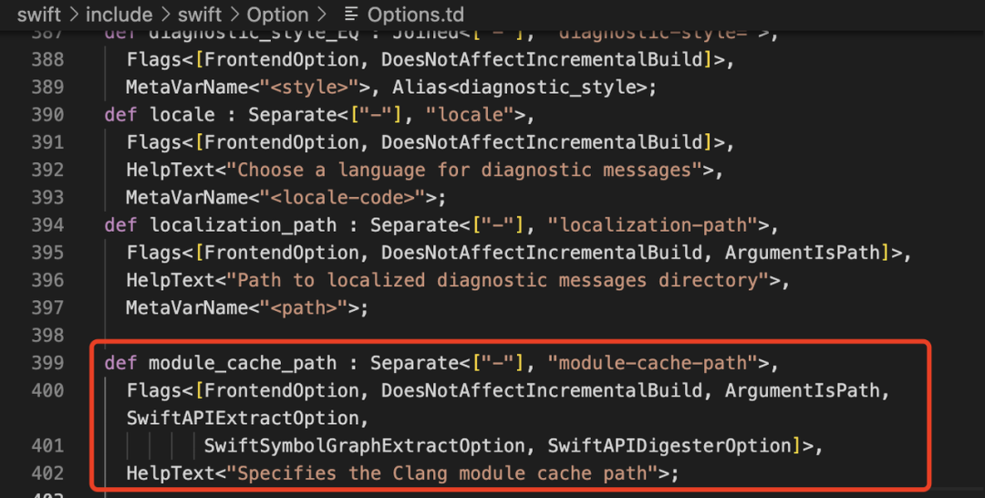Viewport: 985px width, 498px height.
Task: Click line number 390 in gutter
Action: click(47, 114)
